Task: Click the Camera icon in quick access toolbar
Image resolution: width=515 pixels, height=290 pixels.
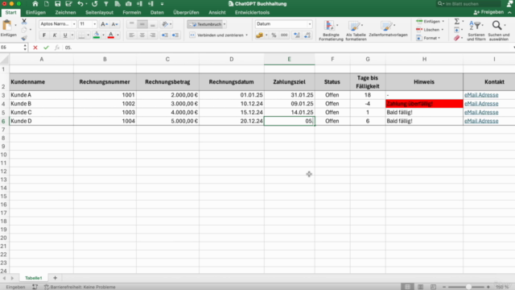Action: (x=129, y=4)
